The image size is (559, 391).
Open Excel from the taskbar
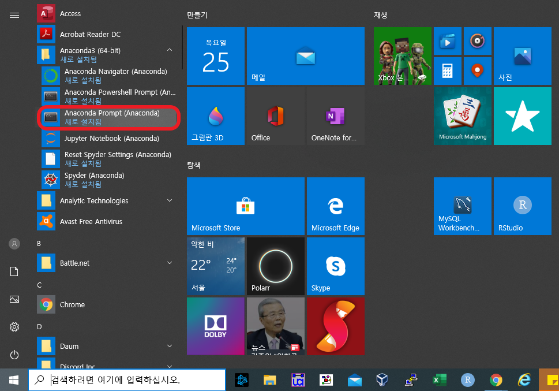click(440, 380)
